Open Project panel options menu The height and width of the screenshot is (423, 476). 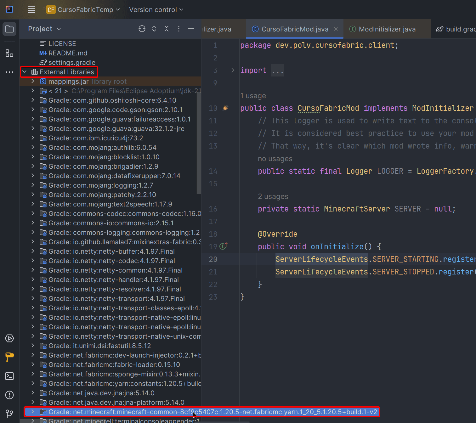(179, 29)
